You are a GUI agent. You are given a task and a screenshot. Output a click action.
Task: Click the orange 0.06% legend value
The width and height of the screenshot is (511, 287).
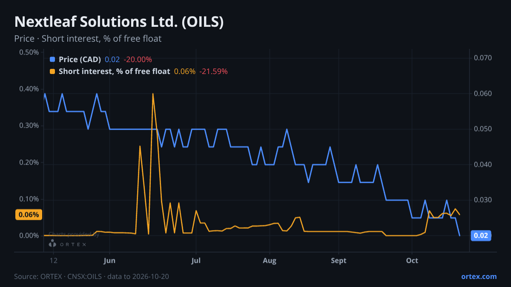pyautogui.click(x=185, y=71)
